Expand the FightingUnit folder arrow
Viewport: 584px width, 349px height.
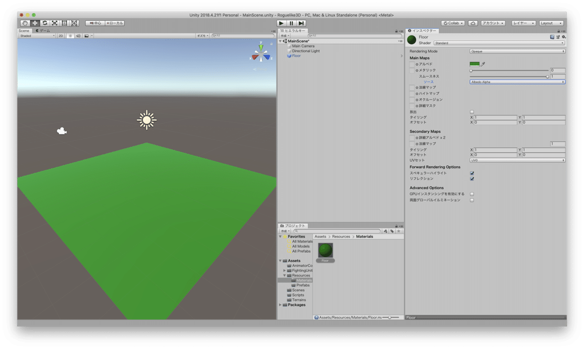pyautogui.click(x=285, y=271)
